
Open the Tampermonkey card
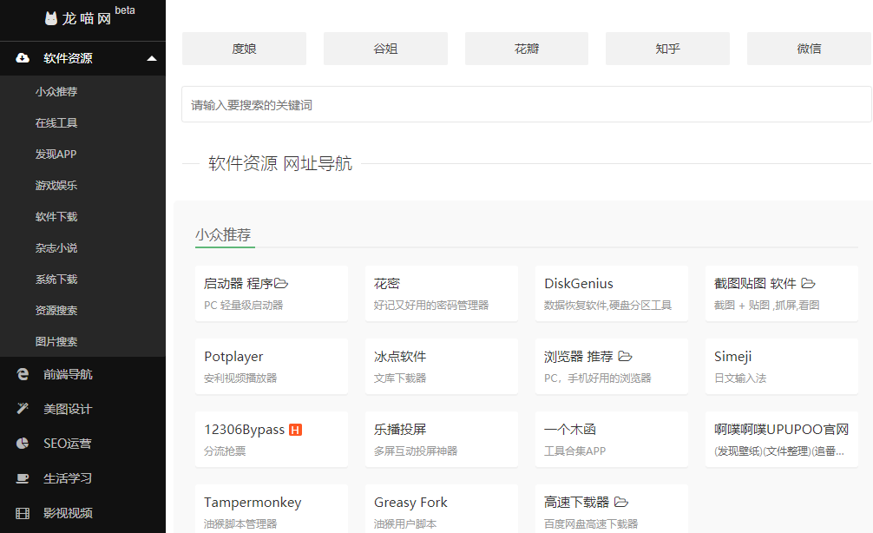272,509
